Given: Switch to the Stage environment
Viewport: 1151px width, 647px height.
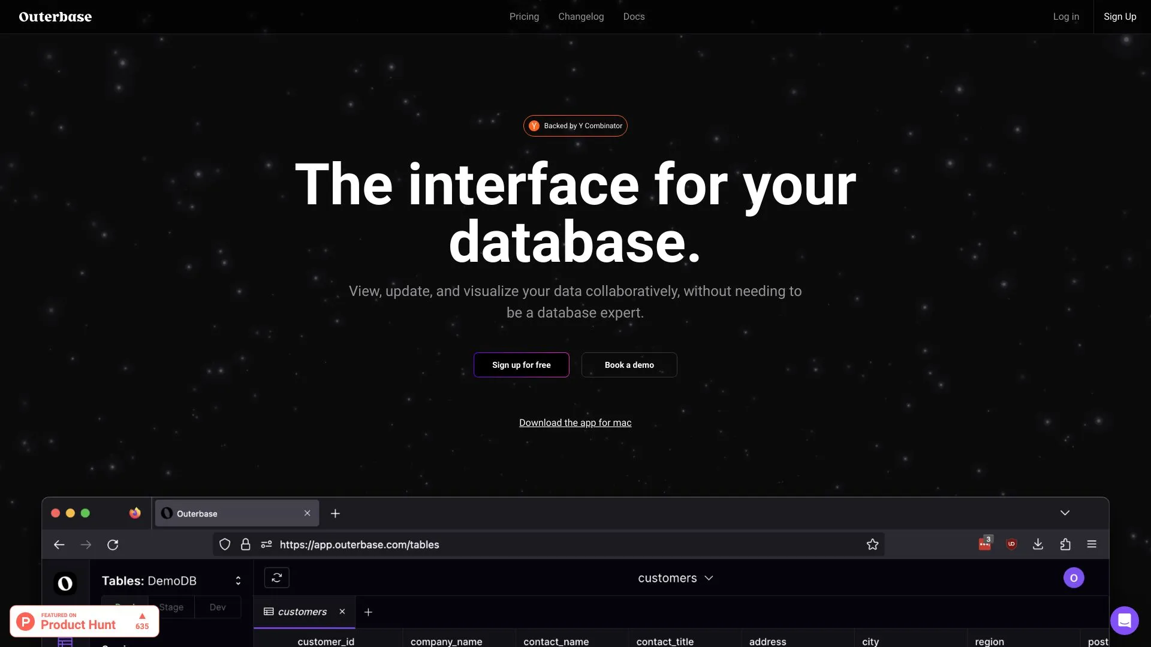Looking at the screenshot, I should [171, 607].
